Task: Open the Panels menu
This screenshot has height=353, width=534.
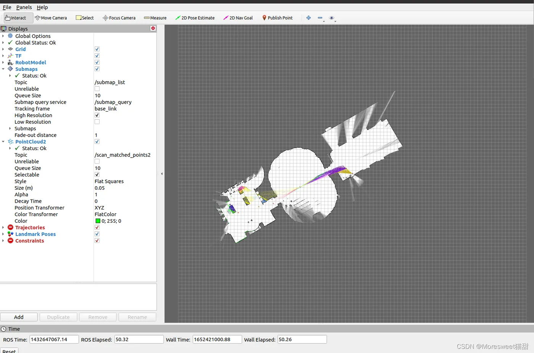Action: [x=24, y=7]
